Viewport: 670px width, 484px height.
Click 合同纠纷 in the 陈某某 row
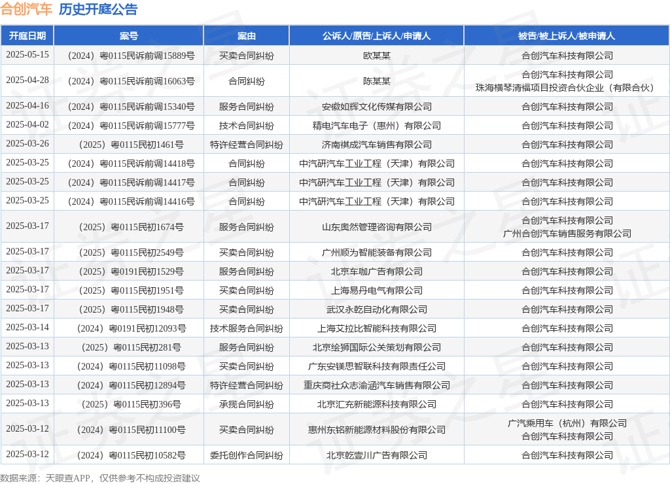point(247,81)
